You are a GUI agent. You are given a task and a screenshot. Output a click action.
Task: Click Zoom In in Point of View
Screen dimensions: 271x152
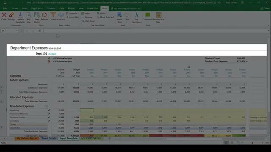(72, 14)
